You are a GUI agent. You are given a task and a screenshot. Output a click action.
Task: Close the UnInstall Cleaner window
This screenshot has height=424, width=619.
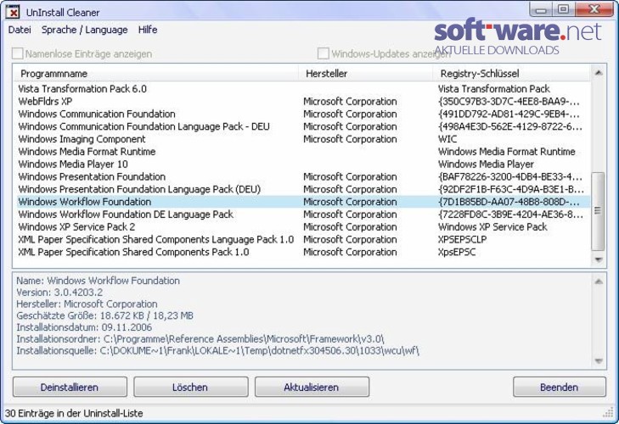(x=594, y=9)
